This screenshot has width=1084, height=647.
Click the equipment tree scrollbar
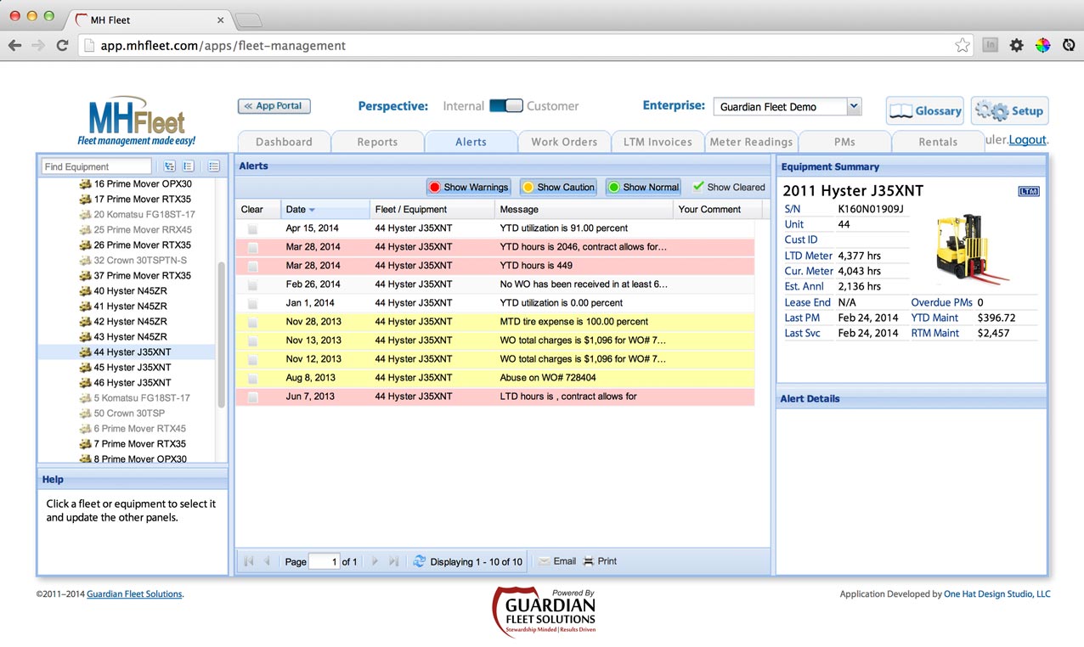[x=222, y=335]
